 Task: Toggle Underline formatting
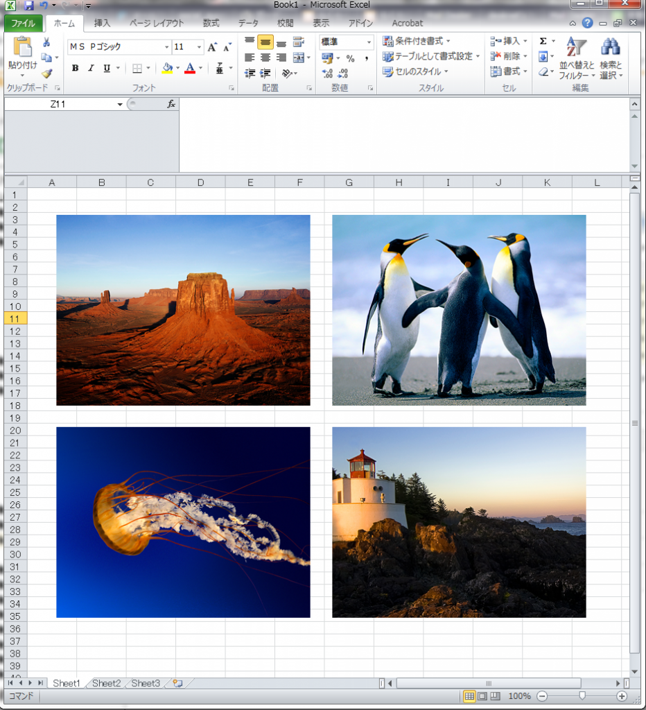click(x=107, y=69)
